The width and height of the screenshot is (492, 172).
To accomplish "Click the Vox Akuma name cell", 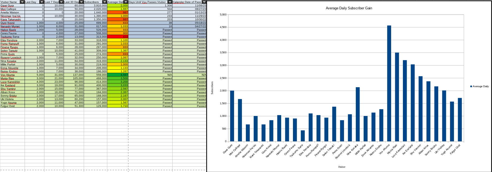I will (x=12, y=75).
